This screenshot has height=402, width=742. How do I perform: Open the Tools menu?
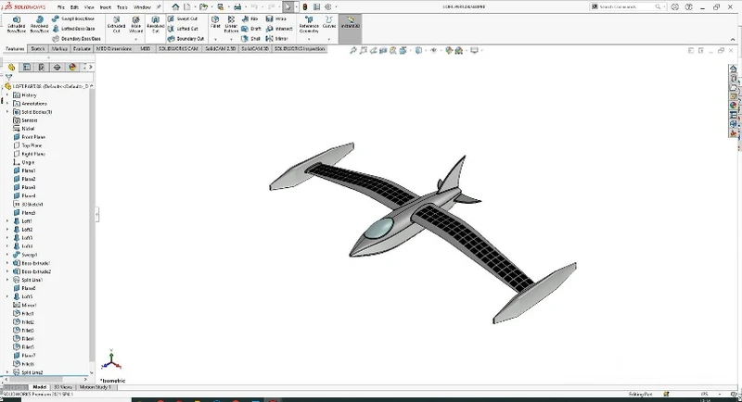click(x=122, y=7)
